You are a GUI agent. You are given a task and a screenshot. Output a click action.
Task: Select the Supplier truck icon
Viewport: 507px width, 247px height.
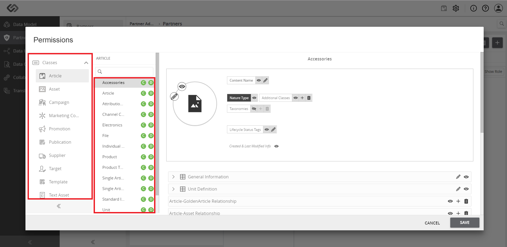coord(42,156)
